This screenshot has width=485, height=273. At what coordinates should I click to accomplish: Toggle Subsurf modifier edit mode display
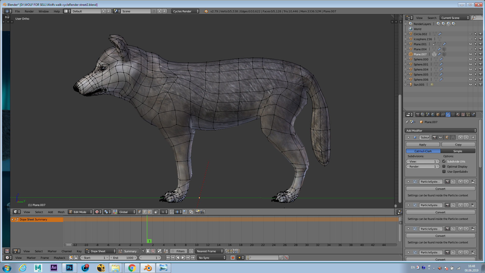coord(447,138)
